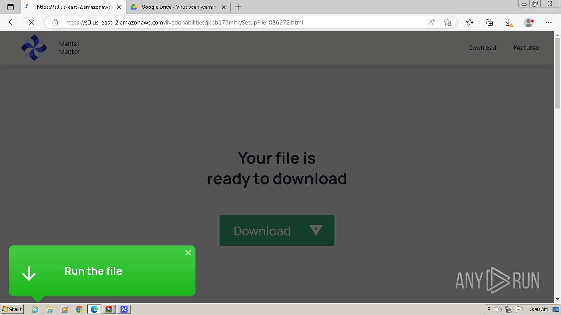Open the Windows Start menu
The width and height of the screenshot is (561, 315).
[x=12, y=309]
